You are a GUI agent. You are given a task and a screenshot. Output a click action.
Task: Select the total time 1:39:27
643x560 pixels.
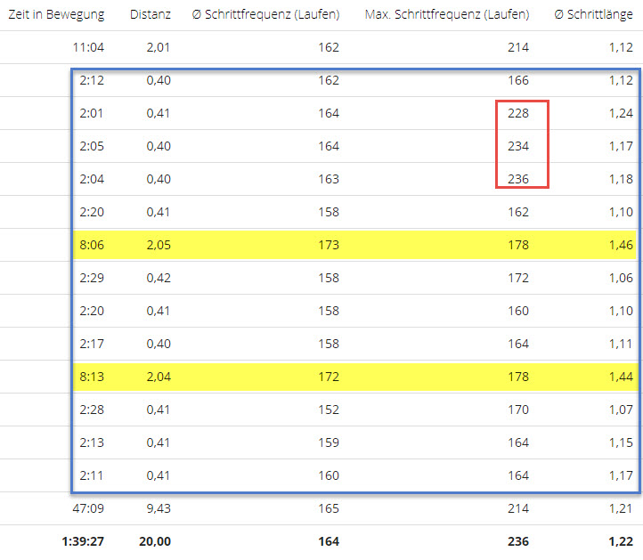(82, 541)
